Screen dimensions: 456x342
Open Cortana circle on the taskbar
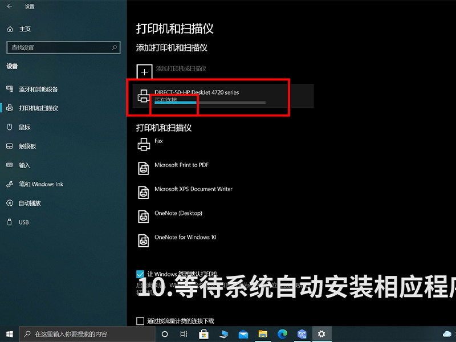coord(165,334)
